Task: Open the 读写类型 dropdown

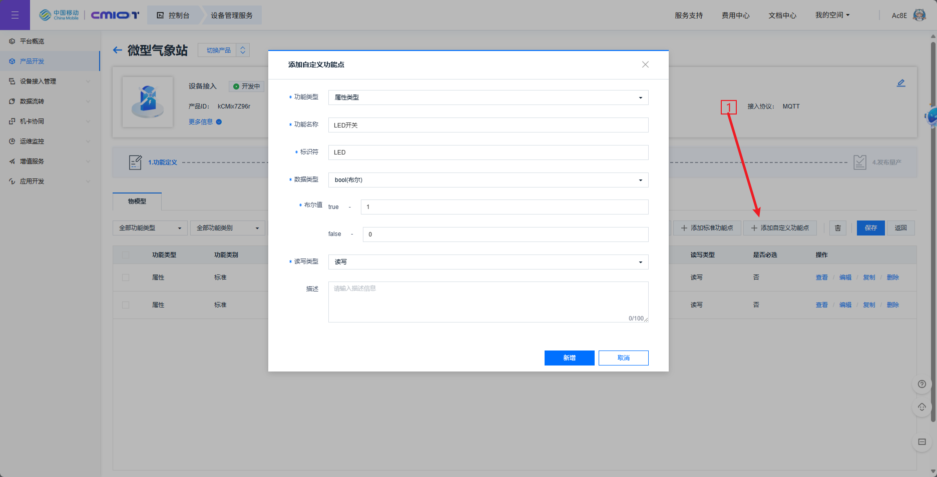Action: (x=488, y=262)
